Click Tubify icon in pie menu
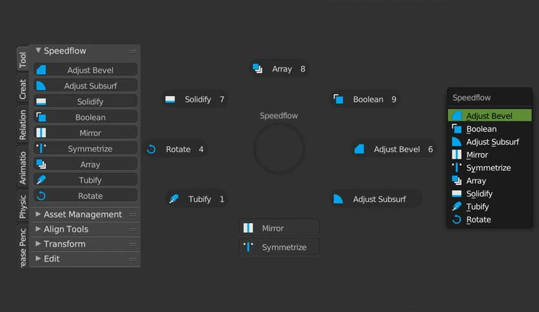The image size is (539, 312). [x=174, y=199]
